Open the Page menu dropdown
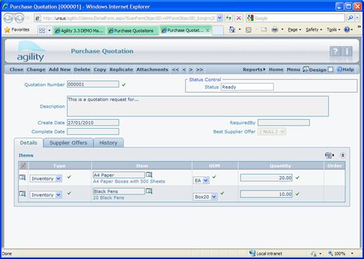The width and height of the screenshot is (364, 259). click(x=294, y=30)
